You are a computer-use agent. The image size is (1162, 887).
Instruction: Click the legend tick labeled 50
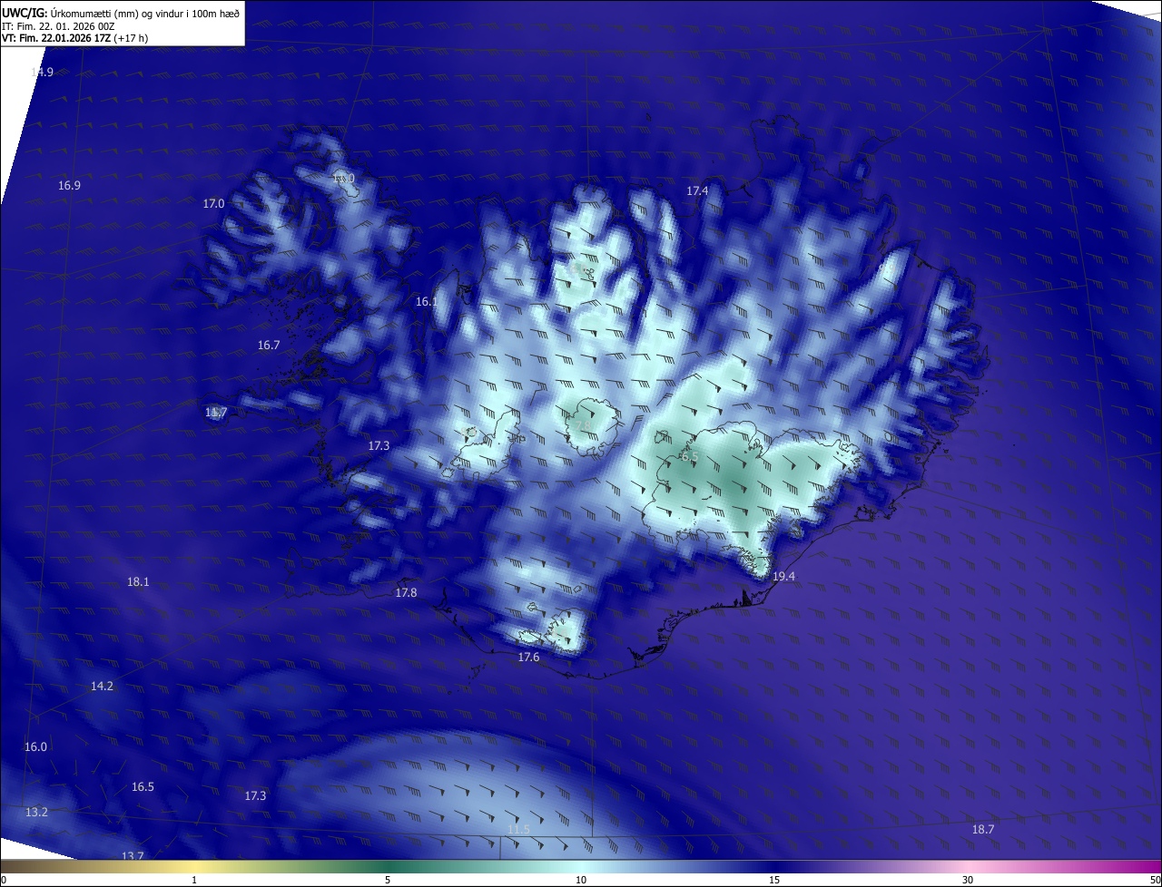click(1155, 880)
